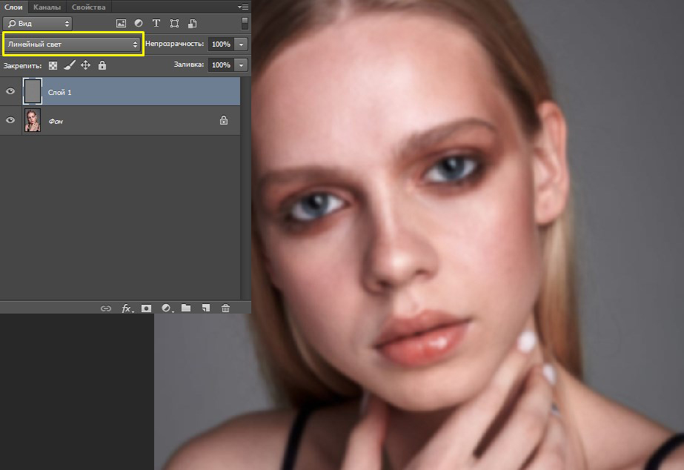The width and height of the screenshot is (684, 470).
Task: Select the Фон layer name
Action: point(56,122)
